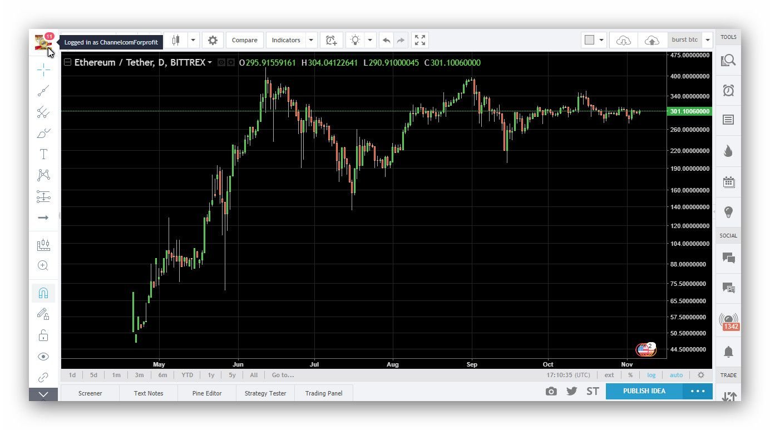
Task: Select the brush drawing tool
Action: tap(43, 133)
